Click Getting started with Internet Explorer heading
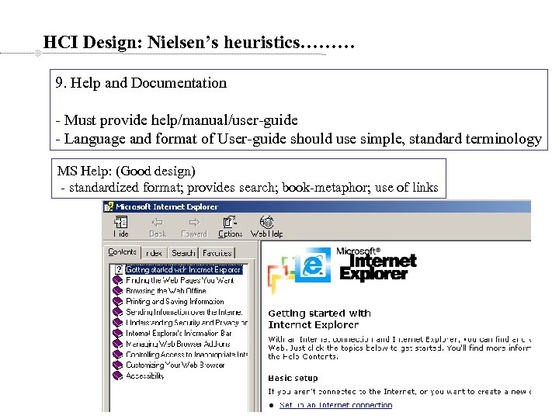The width and height of the screenshot is (559, 419). click(x=319, y=319)
